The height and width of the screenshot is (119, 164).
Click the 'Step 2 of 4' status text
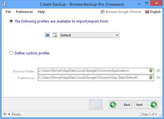tap(149, 114)
